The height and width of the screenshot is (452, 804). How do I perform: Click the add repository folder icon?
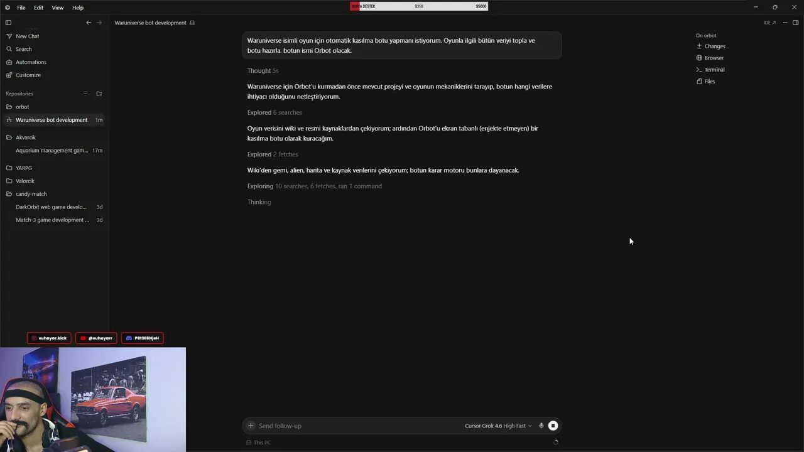point(99,94)
